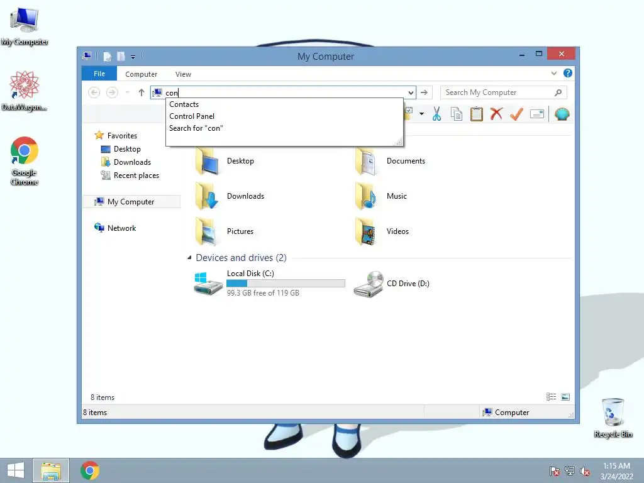Switch to details view button

(551, 397)
